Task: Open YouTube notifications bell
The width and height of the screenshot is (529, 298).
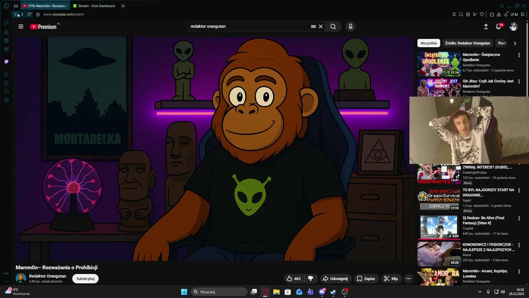Action: click(x=499, y=26)
